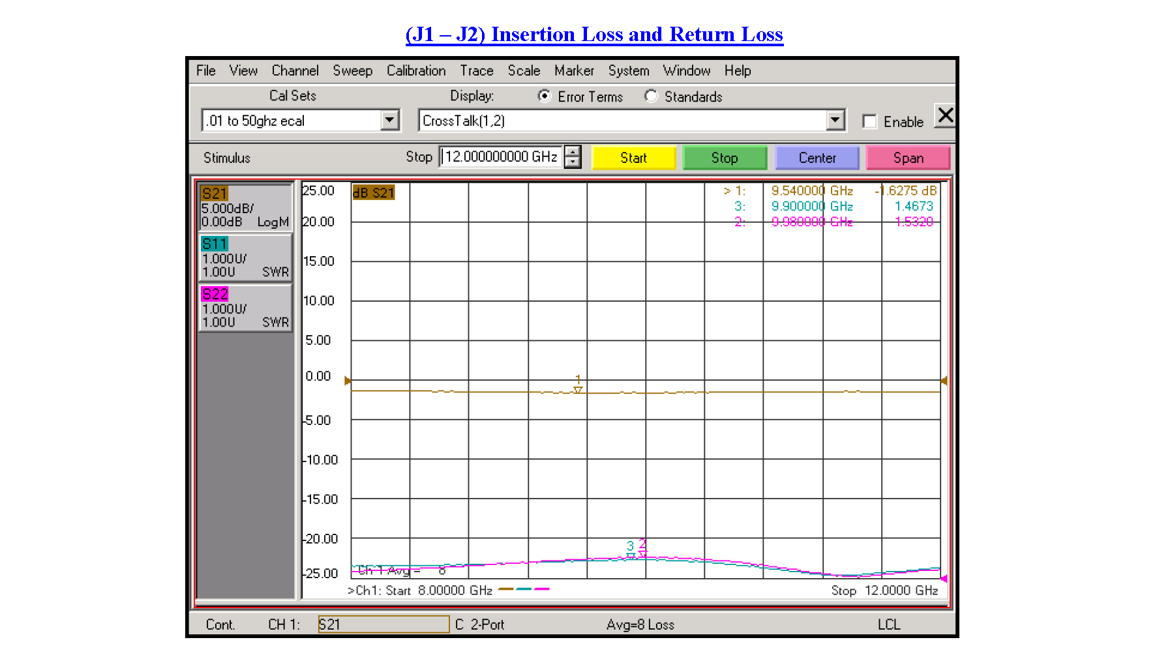This screenshot has width=1157, height=657.
Task: Enable the Enable checkbox for CrossTalk display
Action: click(x=870, y=121)
